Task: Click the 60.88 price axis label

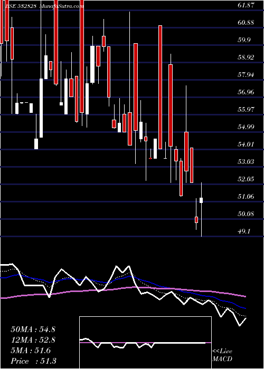Action: click(x=246, y=23)
